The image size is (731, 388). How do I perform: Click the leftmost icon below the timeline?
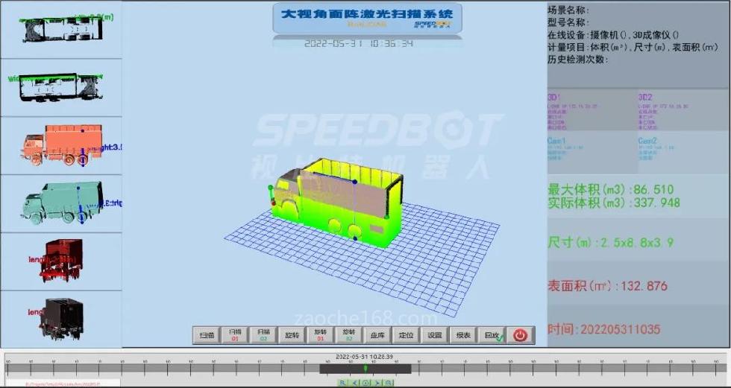point(342,383)
